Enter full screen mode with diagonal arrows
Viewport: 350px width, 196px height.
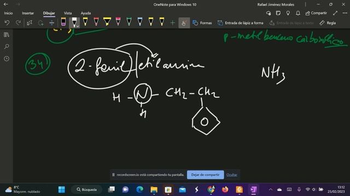pyautogui.click(x=335, y=13)
